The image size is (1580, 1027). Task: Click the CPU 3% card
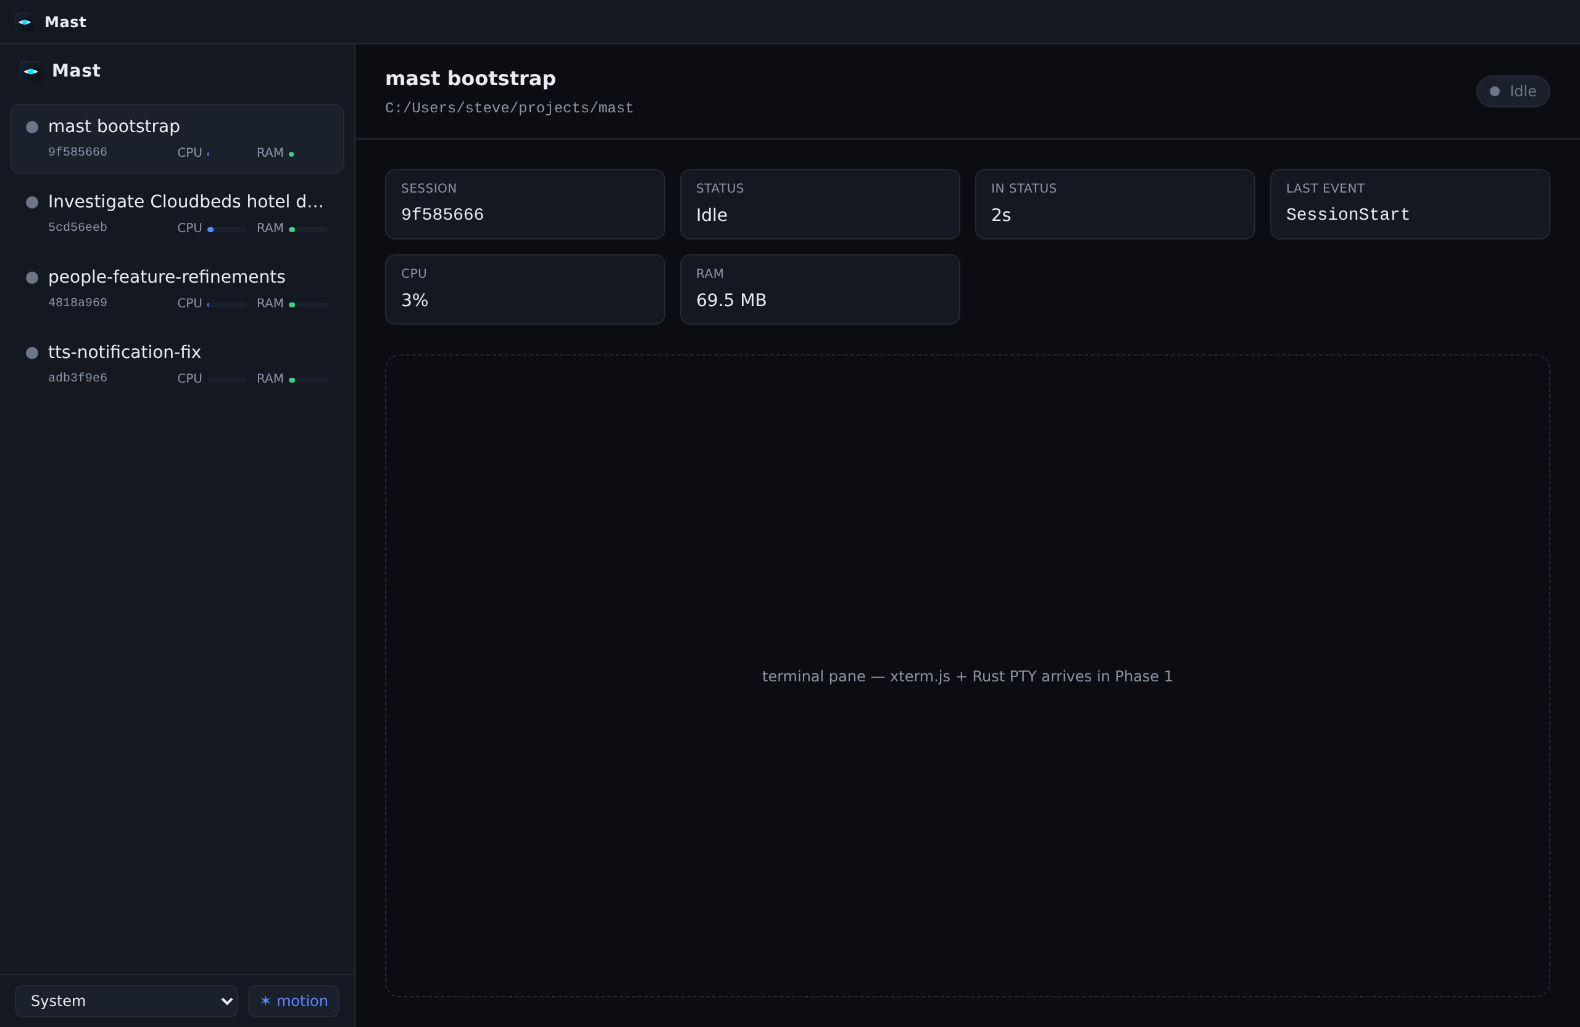pyautogui.click(x=525, y=289)
